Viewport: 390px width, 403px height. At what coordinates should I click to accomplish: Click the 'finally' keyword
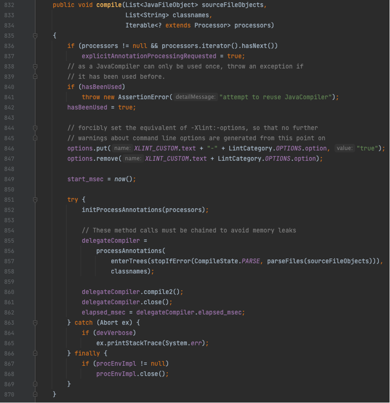[87, 353]
